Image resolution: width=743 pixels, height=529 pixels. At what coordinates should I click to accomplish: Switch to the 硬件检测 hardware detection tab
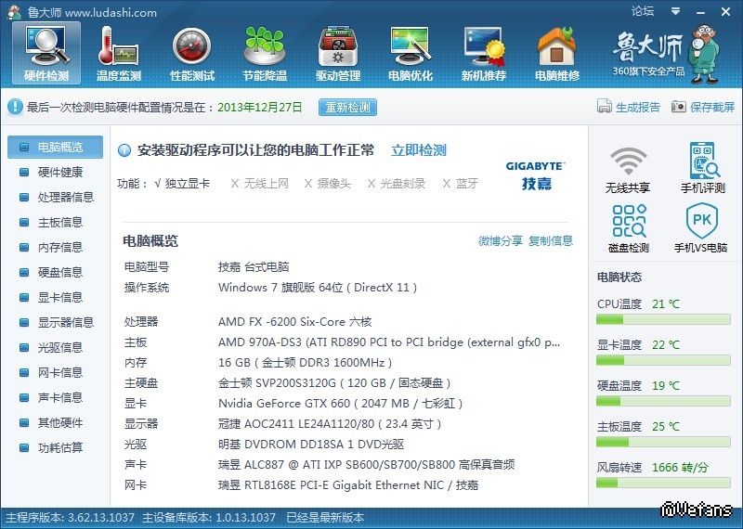click(46, 53)
